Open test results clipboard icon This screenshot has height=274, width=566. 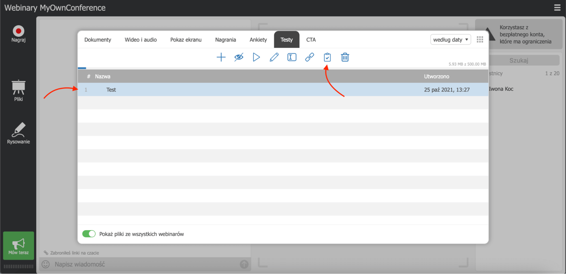tap(327, 57)
